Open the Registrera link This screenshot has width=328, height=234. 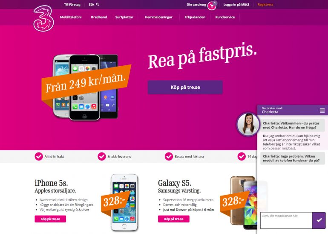tap(265, 4)
